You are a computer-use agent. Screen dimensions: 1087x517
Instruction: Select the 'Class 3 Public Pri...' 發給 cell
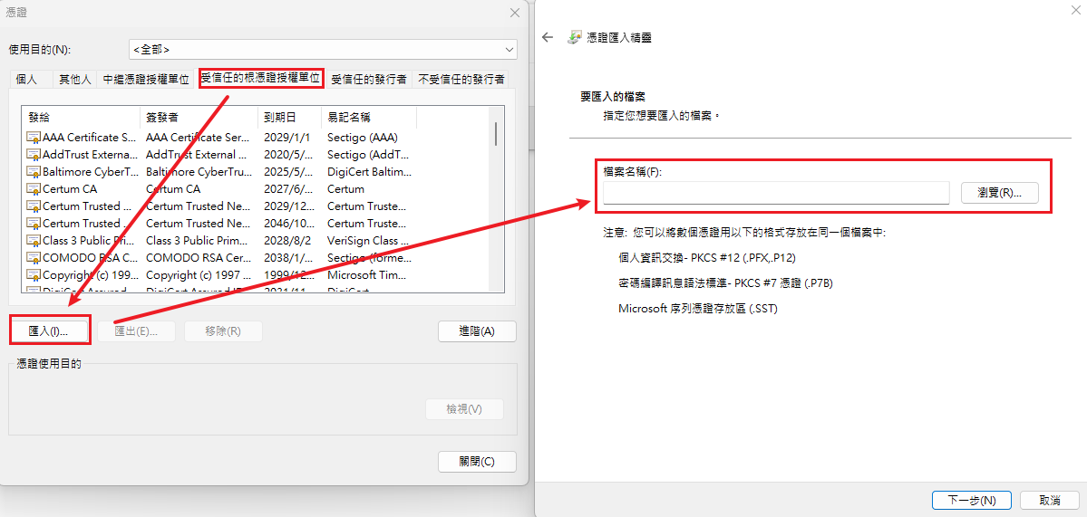pos(90,241)
